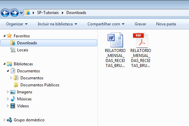Expand the Vídeos library triangle
The image size is (189, 126).
click(8, 106)
